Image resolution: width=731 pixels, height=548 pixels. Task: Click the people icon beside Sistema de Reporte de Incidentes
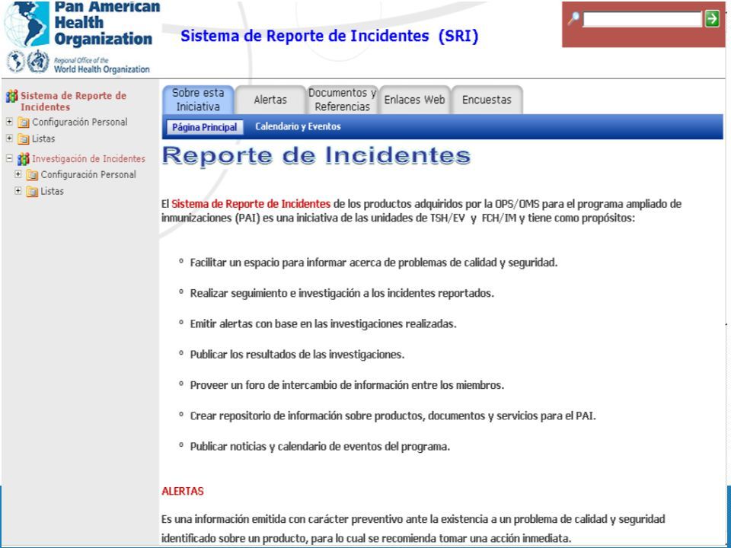coord(11,97)
